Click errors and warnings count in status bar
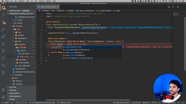 tap(21, 103)
